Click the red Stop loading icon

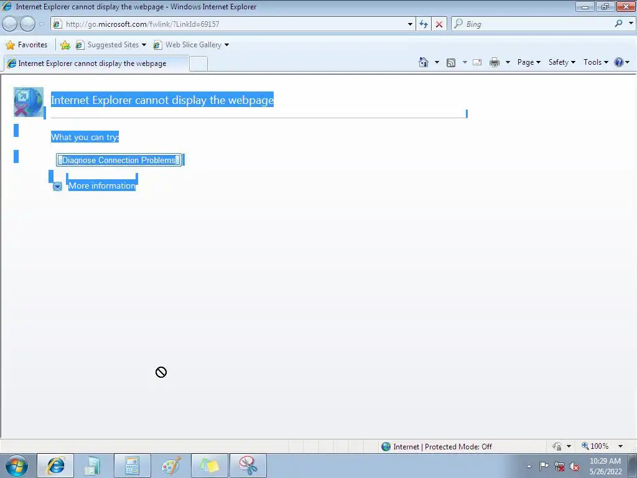click(x=439, y=24)
